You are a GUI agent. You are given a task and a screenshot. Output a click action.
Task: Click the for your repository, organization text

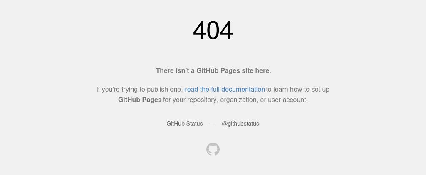211,100
